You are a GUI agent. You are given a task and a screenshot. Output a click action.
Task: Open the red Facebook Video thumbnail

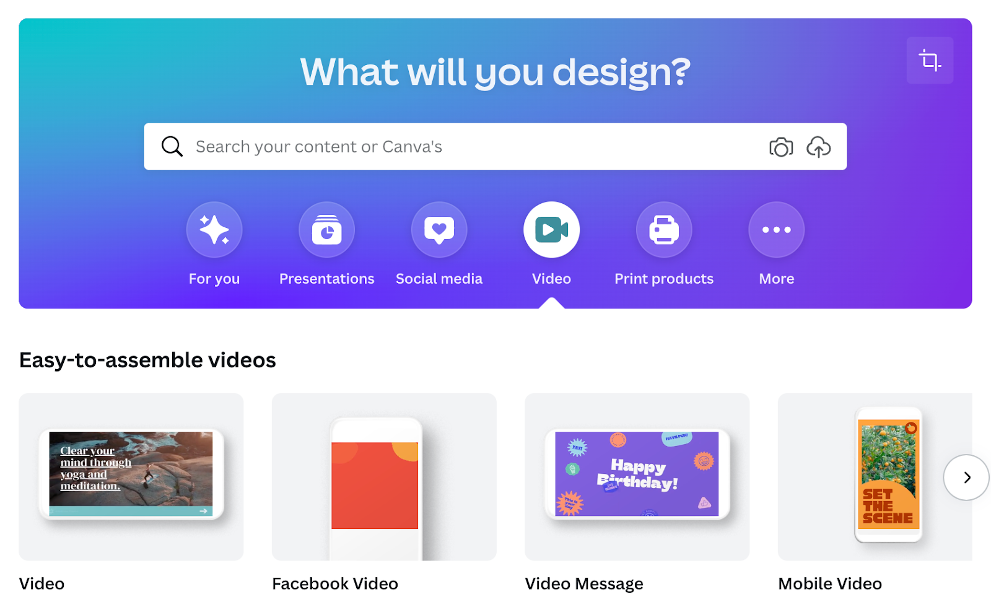coord(384,477)
